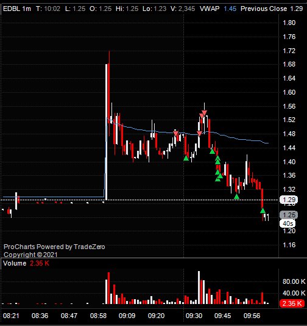Click the 80.00 K volume axis label
307x326 pixels.
point(294,281)
